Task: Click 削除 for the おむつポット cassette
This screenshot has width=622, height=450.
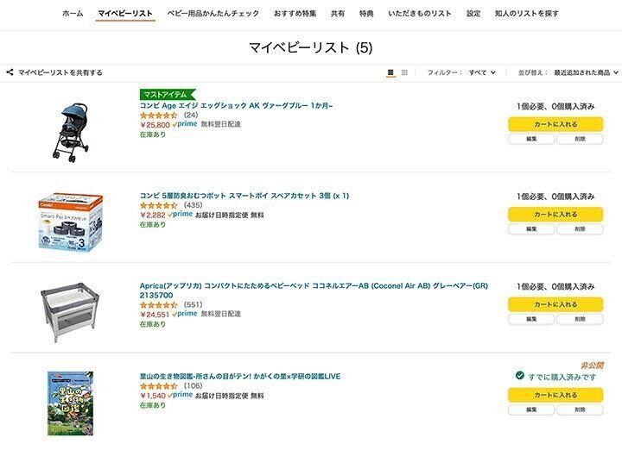Action: pyautogui.click(x=580, y=229)
